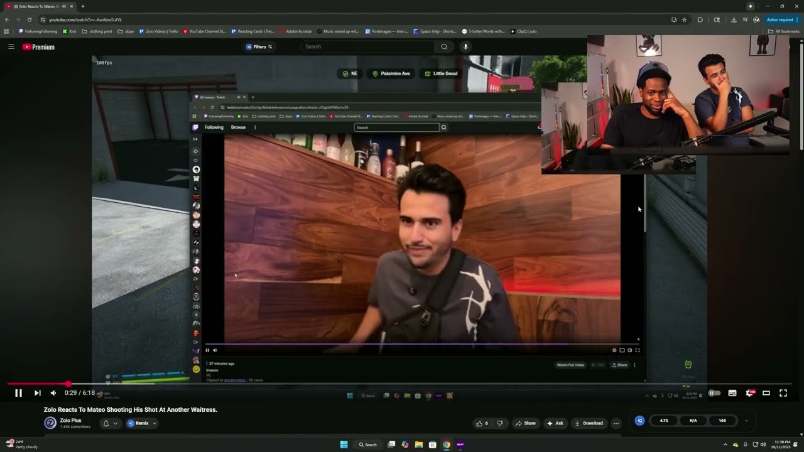Open Postimages bookmark
Viewport: 804px width, 452px height.
386,31
